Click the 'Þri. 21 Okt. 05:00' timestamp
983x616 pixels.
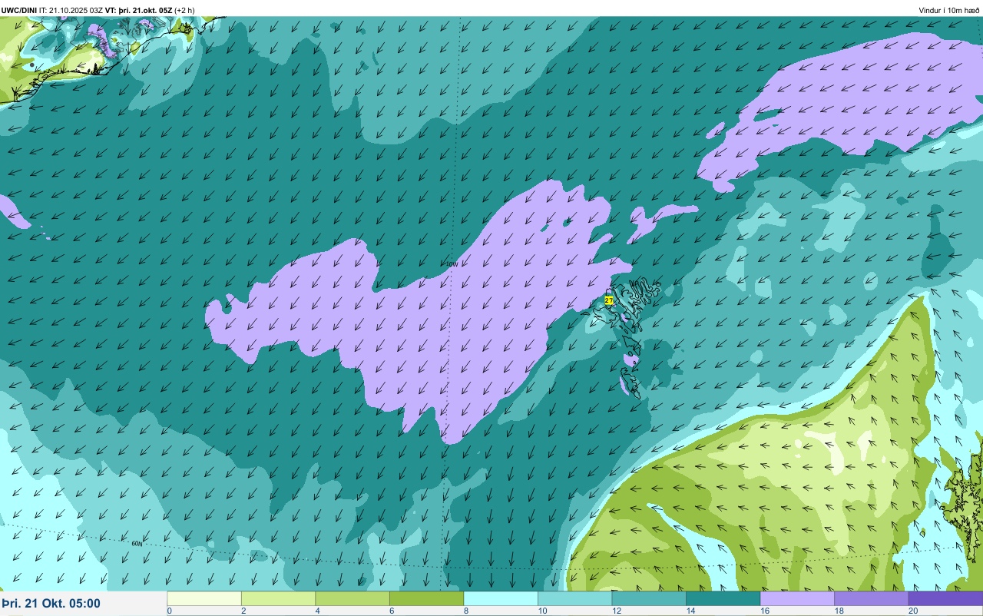pos(51,604)
